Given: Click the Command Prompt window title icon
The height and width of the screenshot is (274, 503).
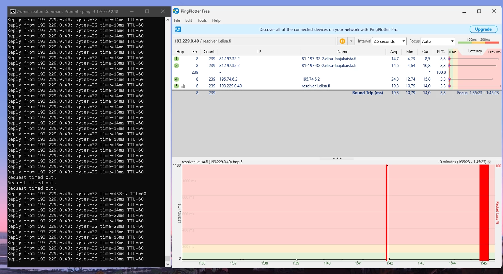Looking at the screenshot, I should tap(13, 11).
